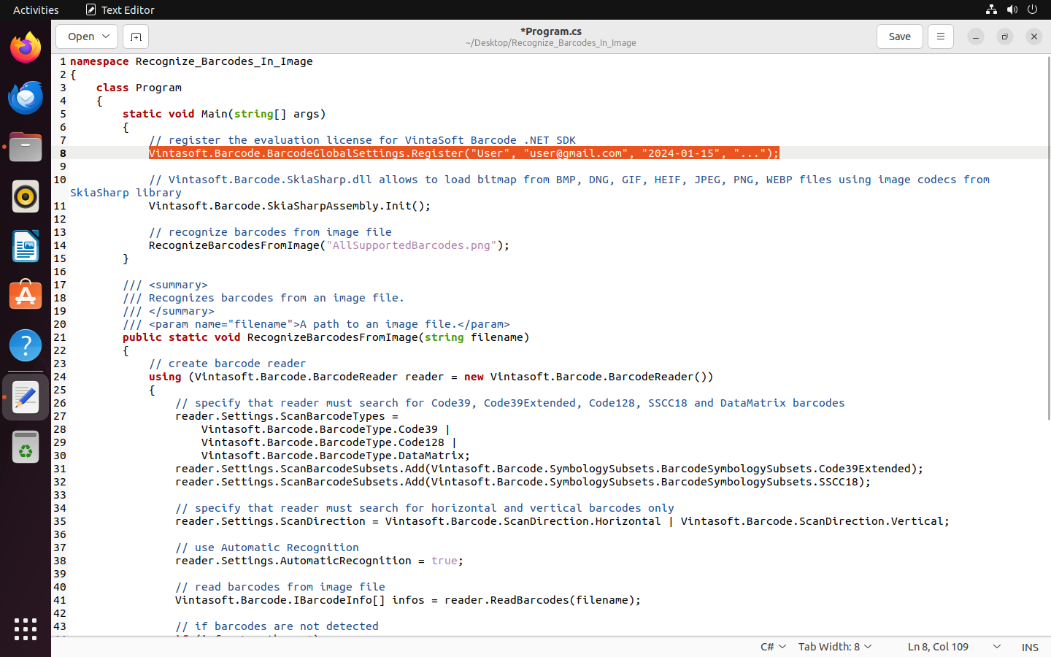Open the Activities overview
Viewport: 1051px width, 657px height.
pos(36,9)
